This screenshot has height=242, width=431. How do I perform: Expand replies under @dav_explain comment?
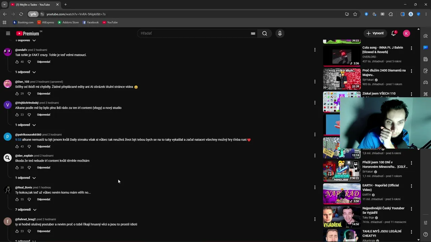point(26,178)
